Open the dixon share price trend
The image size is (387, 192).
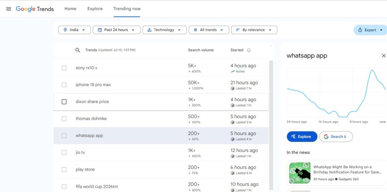tap(92, 102)
